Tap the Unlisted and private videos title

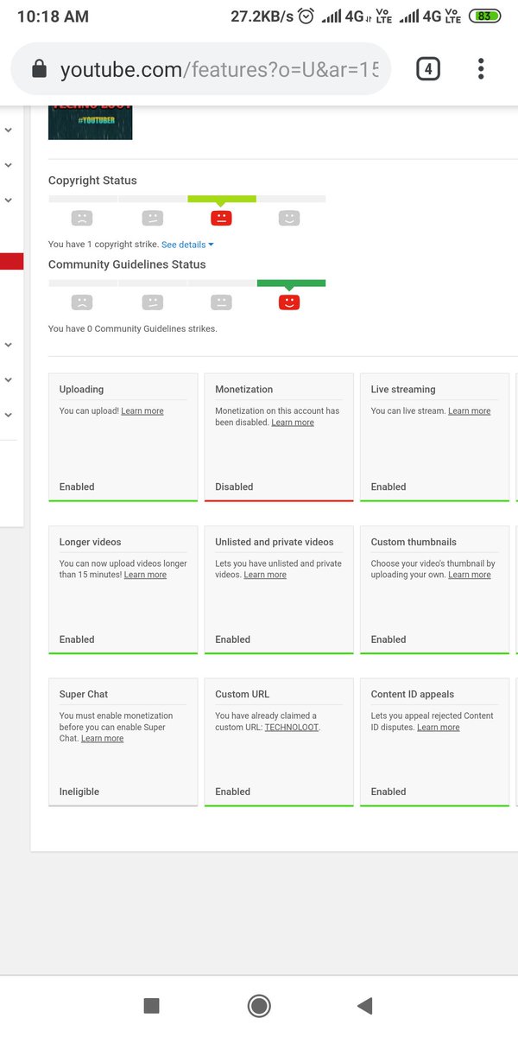(274, 542)
